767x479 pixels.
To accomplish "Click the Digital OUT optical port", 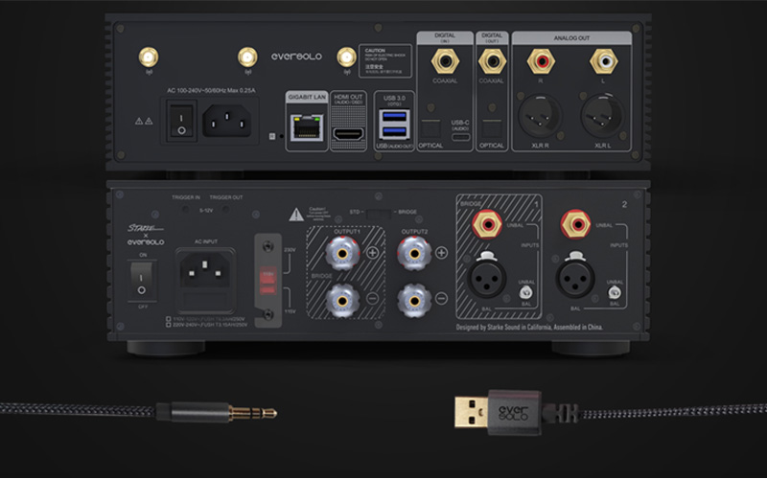I will (x=492, y=129).
